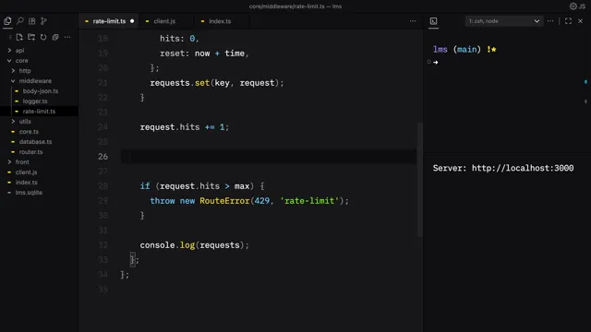Collapse all folders in explorer

[x=55, y=37]
